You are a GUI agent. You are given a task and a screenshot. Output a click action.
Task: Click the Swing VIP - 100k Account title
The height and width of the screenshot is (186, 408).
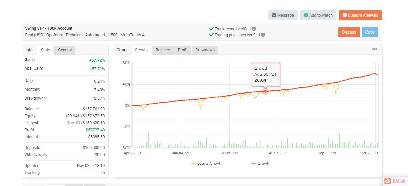(x=49, y=28)
